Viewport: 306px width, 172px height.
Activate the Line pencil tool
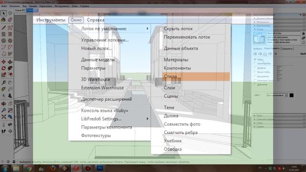pos(3,28)
